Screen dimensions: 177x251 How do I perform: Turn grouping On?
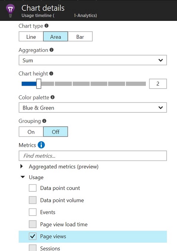31,132
